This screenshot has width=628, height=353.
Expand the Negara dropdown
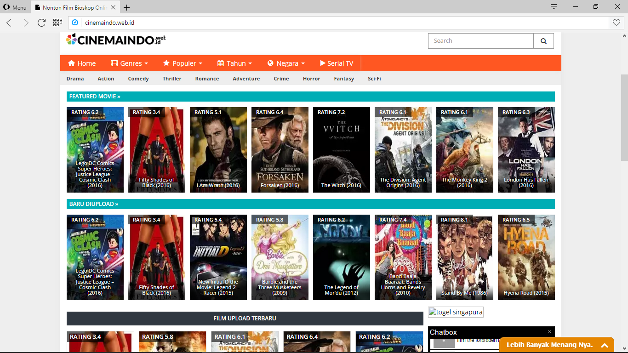(286, 63)
